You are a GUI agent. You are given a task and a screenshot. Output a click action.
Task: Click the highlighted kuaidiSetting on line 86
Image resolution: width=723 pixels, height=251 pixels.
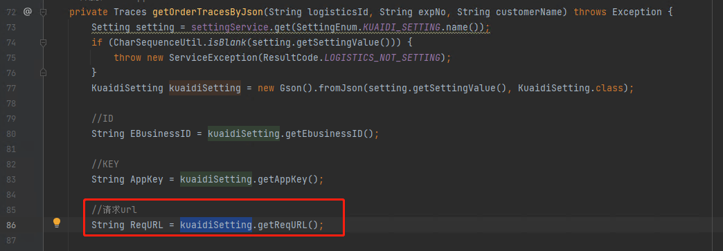pyautogui.click(x=216, y=225)
